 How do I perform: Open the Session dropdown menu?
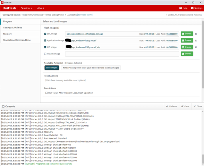(x=26, y=8)
